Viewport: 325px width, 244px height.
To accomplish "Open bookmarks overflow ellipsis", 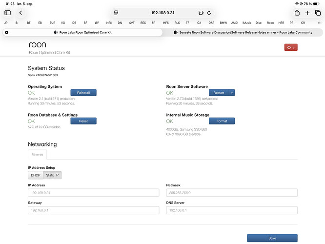I will [320, 23].
